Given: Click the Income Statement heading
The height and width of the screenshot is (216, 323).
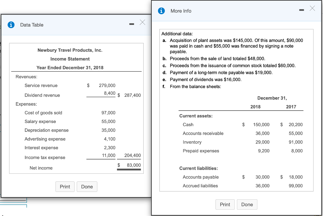Looking at the screenshot, I should 70,59.
